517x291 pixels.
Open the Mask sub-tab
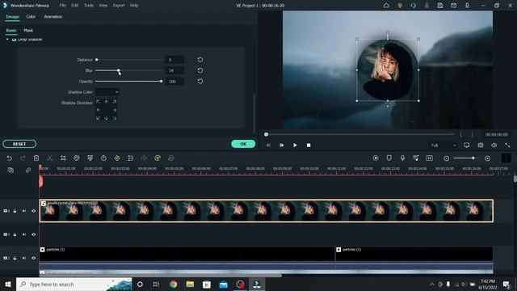(28, 31)
